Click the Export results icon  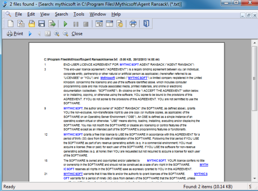click(x=52, y=24)
